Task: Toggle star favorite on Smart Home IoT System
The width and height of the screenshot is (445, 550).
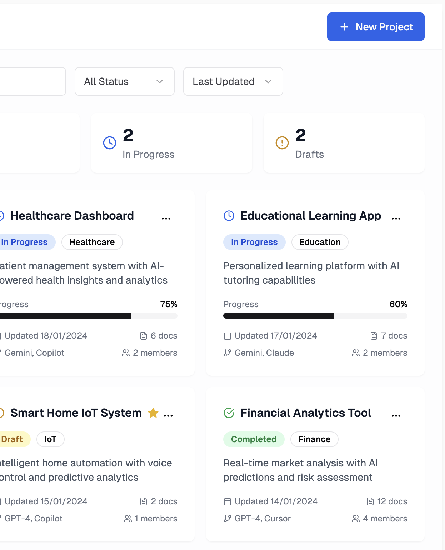Action: pyautogui.click(x=153, y=413)
